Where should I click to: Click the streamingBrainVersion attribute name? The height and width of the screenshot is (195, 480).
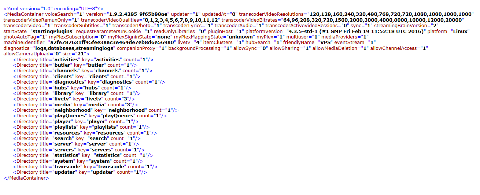coord(401,25)
